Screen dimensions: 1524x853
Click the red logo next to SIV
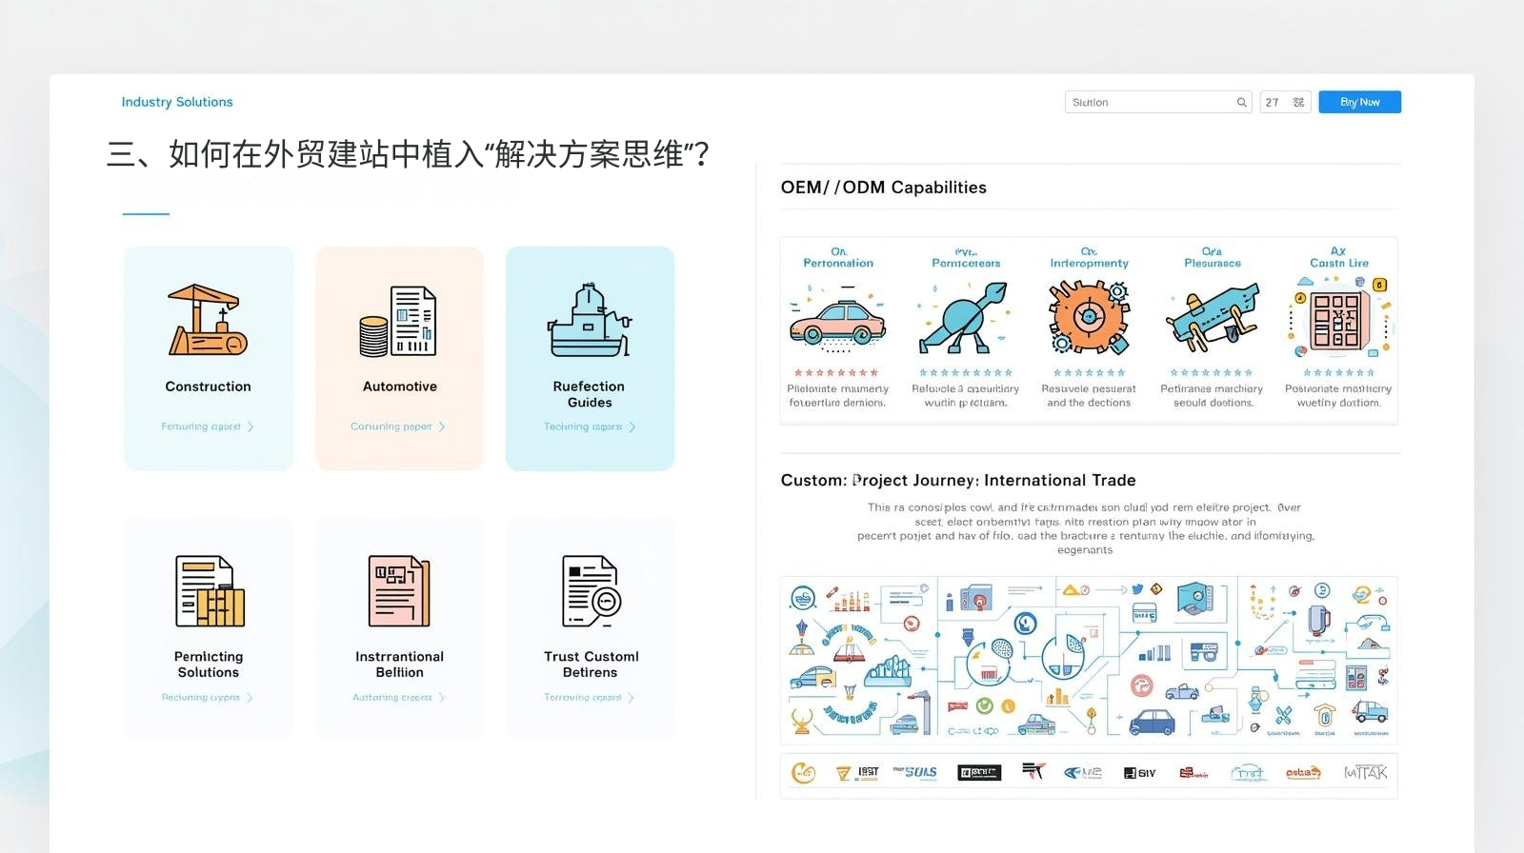(1193, 773)
